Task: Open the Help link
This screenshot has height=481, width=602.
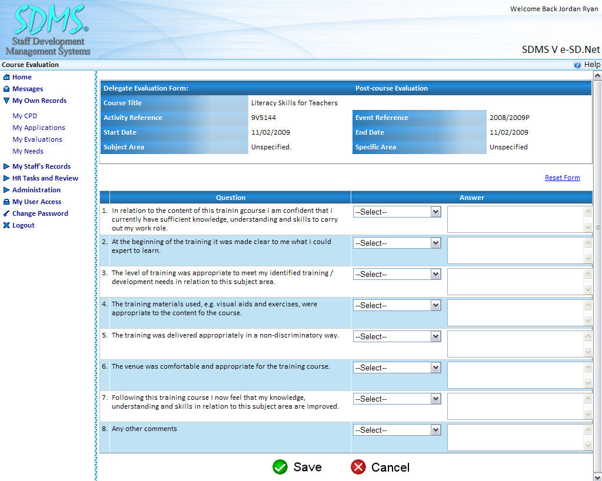Action: tap(592, 65)
